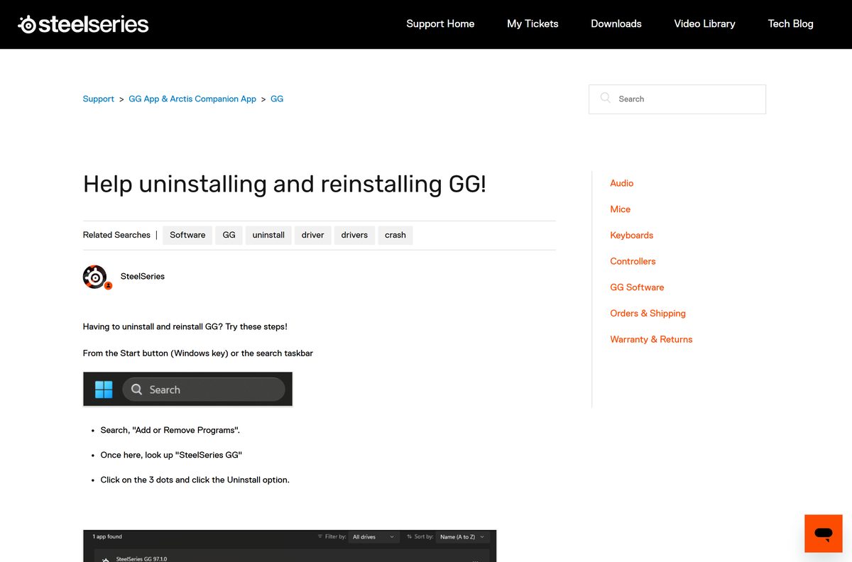Open Orders & Shipping in sidebar
Image resolution: width=852 pixels, height=562 pixels.
point(648,313)
